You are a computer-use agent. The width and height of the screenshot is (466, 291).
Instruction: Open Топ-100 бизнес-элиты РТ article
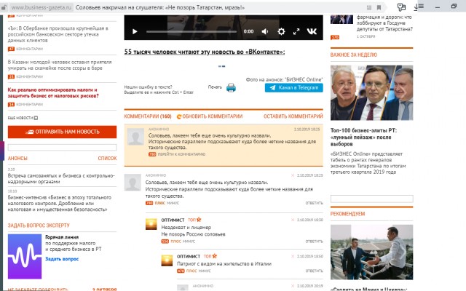[x=363, y=137]
